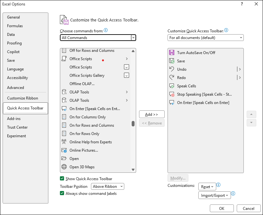Screen dimensions: 263x215
Task: Select Offline OLAP... in commands list
Action: click(x=95, y=84)
